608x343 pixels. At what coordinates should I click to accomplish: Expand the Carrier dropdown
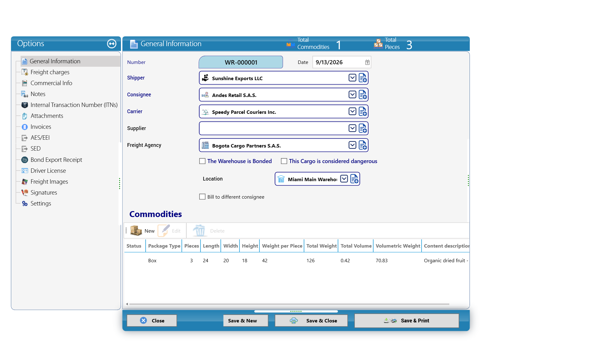(x=352, y=112)
